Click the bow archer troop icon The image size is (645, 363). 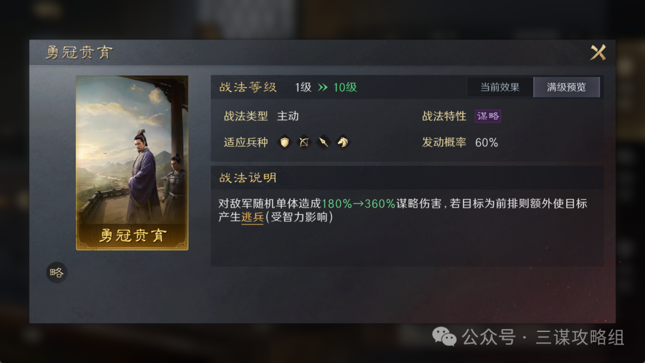click(x=304, y=142)
